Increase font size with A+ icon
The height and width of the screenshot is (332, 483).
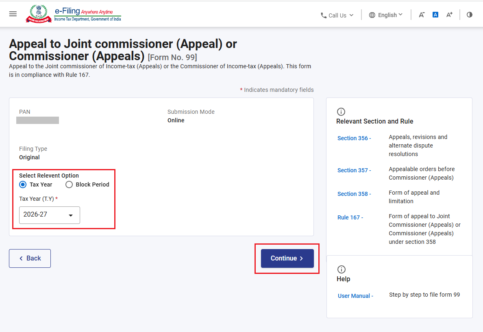coord(449,15)
